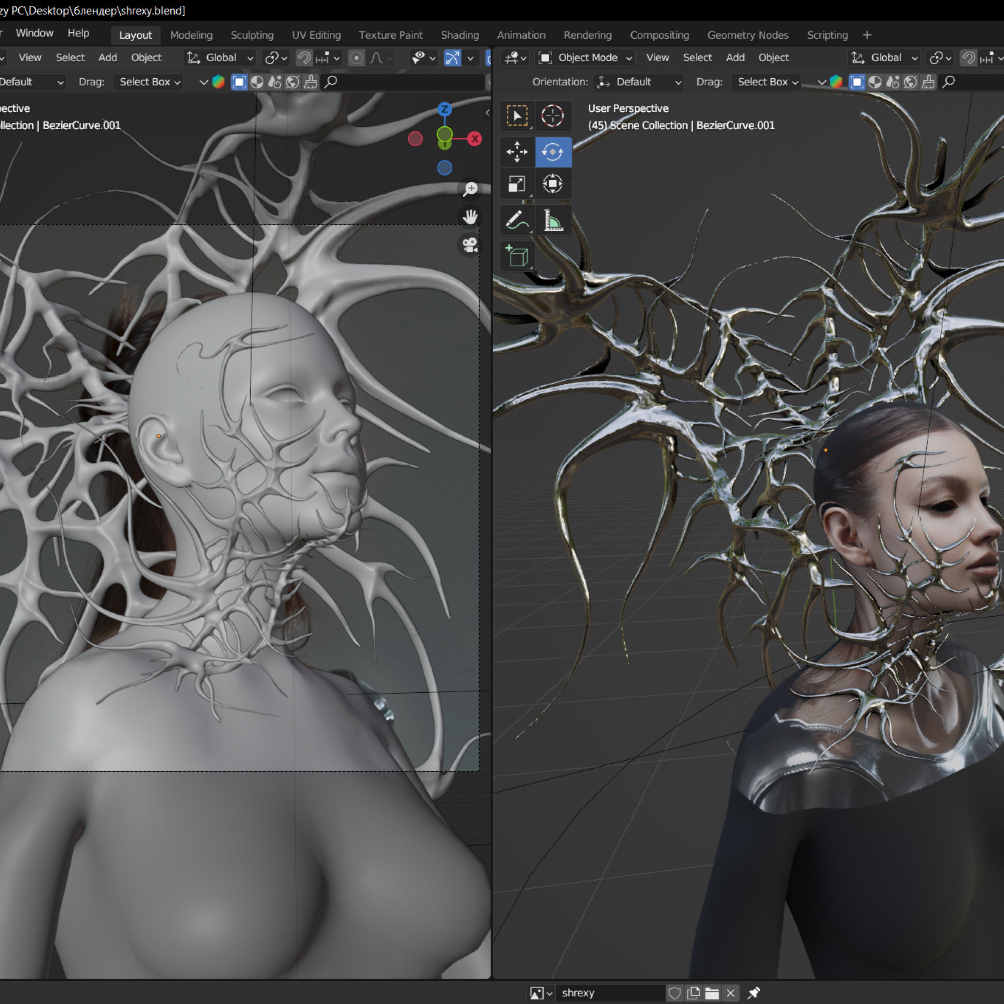Switch to the Shading workspace tab
Image resolution: width=1004 pixels, height=1004 pixels.
pos(460,35)
